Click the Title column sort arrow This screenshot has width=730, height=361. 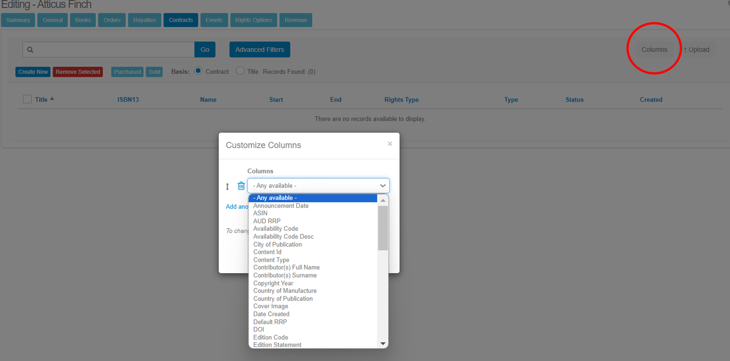coord(52,99)
